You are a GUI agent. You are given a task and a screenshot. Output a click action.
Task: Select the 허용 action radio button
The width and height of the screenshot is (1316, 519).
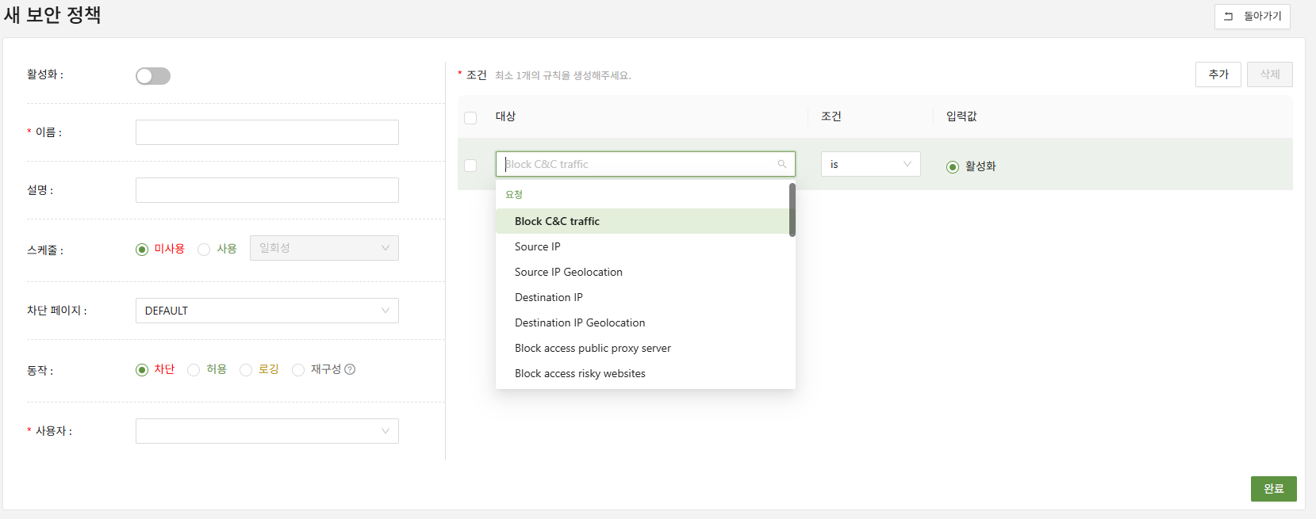tap(194, 370)
